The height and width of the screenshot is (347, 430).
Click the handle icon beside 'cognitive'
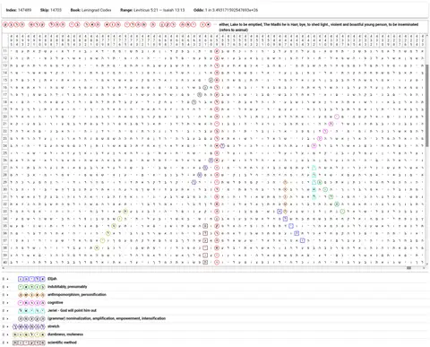[4, 303]
